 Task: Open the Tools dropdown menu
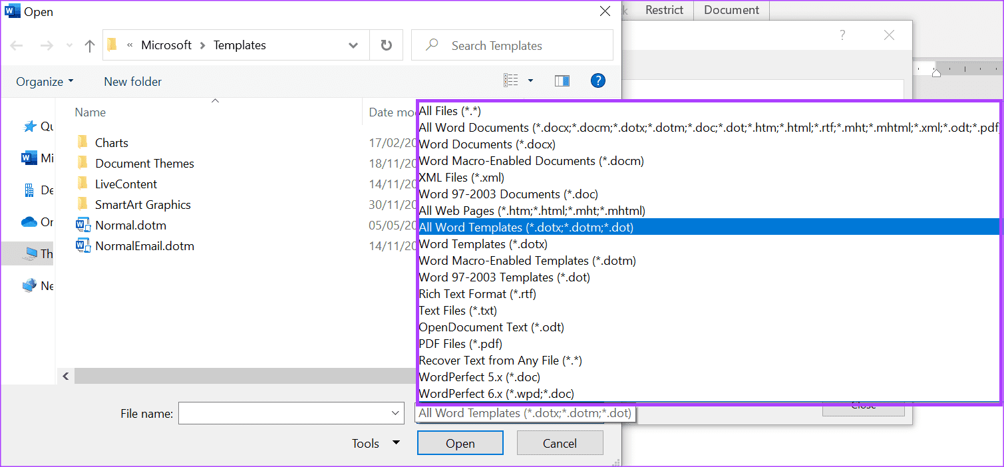pos(376,443)
